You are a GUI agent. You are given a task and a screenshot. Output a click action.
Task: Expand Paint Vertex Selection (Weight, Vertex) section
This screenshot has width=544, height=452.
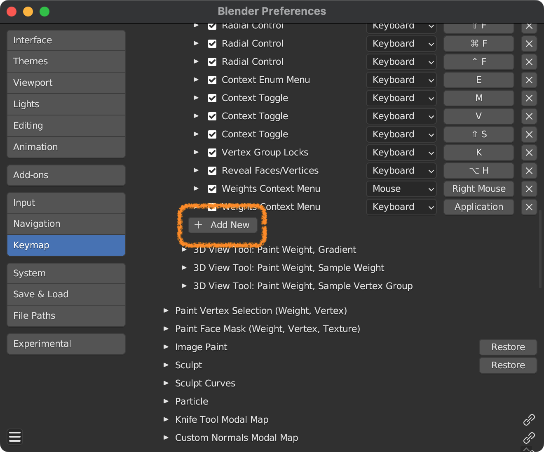166,311
